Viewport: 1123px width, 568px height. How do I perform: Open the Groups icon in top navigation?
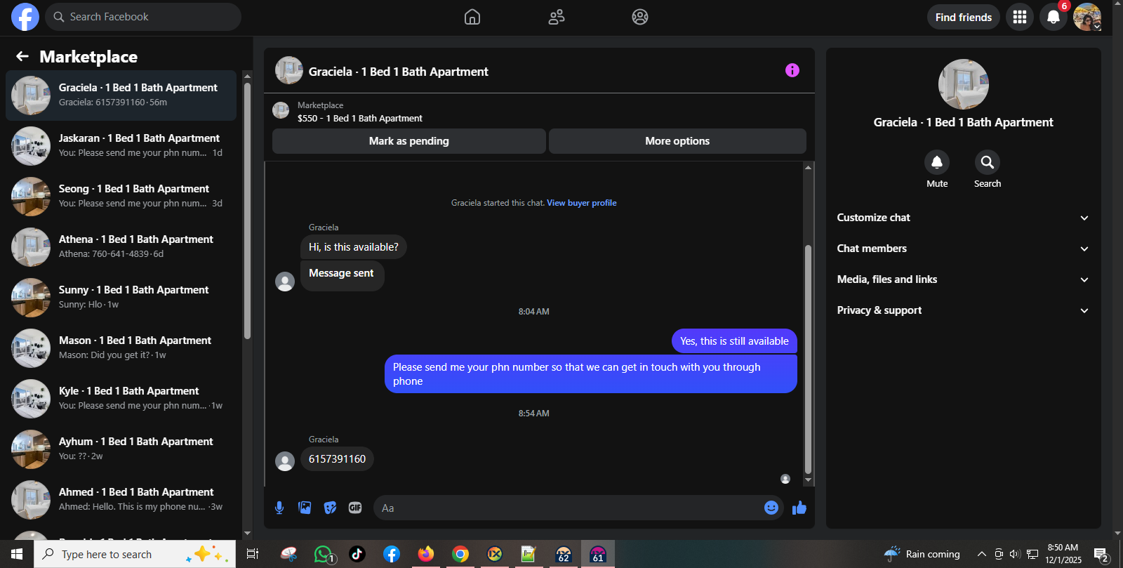(640, 17)
